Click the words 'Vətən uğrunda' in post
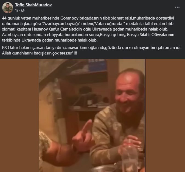 [x=109, y=24]
